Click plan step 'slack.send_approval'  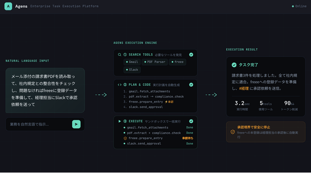click(x=145, y=107)
